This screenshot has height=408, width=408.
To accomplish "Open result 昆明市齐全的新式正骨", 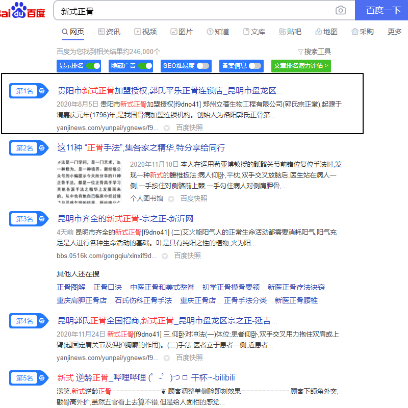I will tap(125, 219).
